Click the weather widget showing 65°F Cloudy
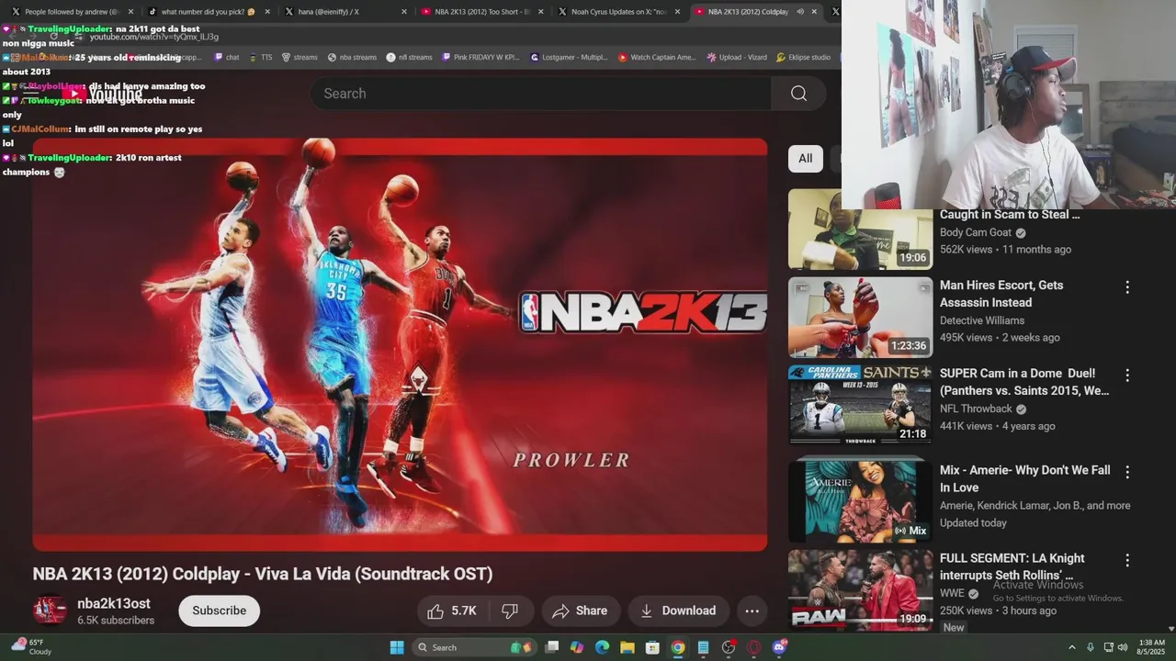 30,647
